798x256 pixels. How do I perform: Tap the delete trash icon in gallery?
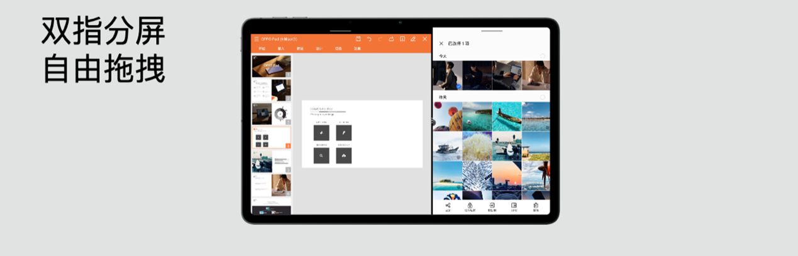(x=536, y=206)
